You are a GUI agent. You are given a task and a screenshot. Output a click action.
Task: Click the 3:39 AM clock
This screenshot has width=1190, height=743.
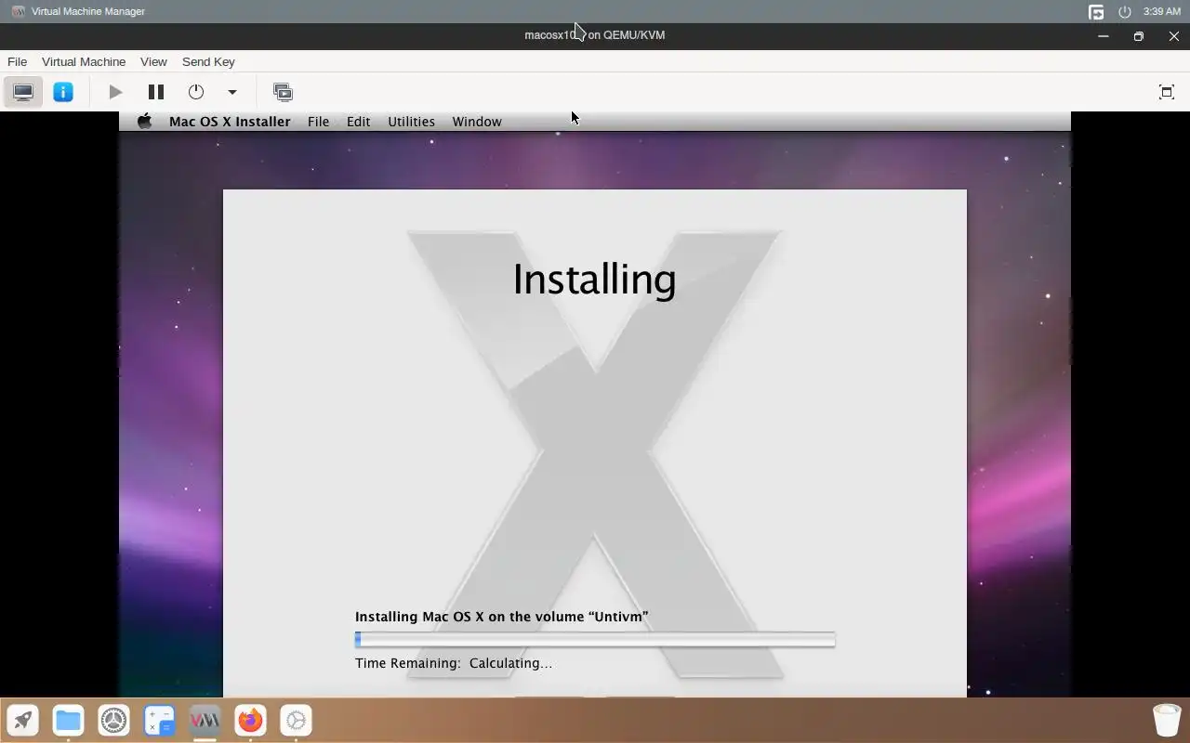coord(1162,12)
